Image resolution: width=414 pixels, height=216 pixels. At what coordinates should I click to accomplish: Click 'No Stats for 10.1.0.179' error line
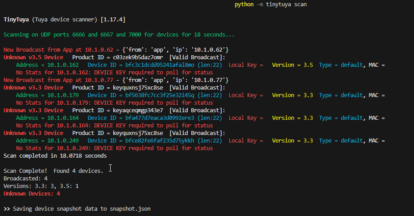[114, 103]
